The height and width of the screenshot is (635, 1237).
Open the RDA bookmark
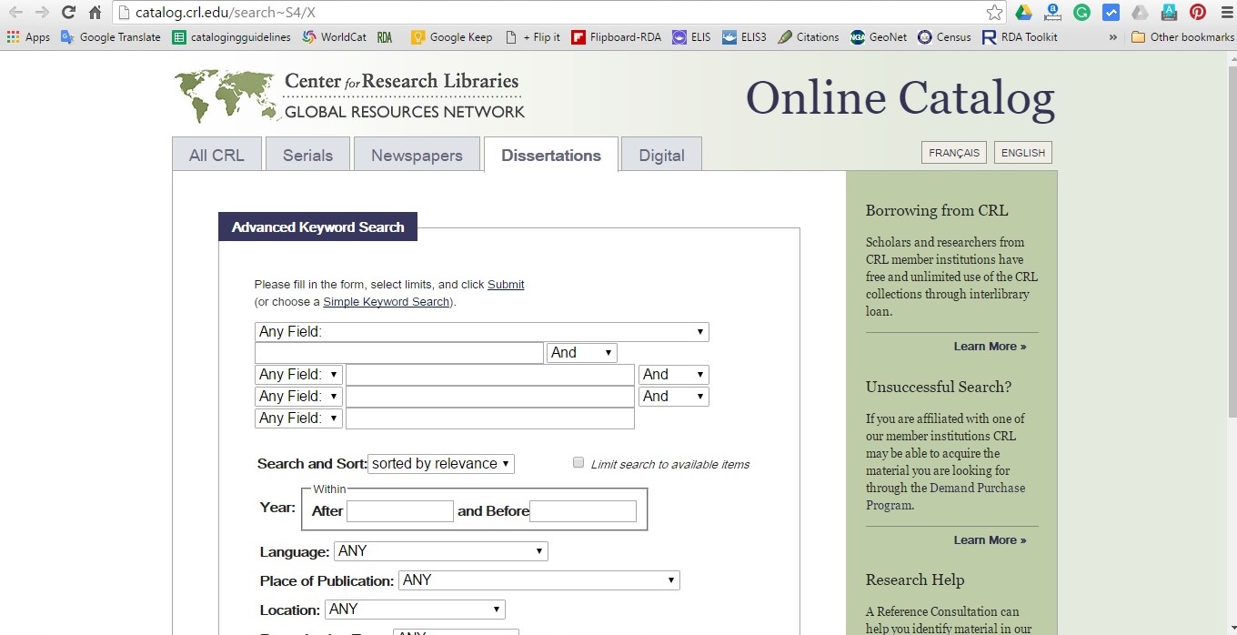click(x=385, y=37)
